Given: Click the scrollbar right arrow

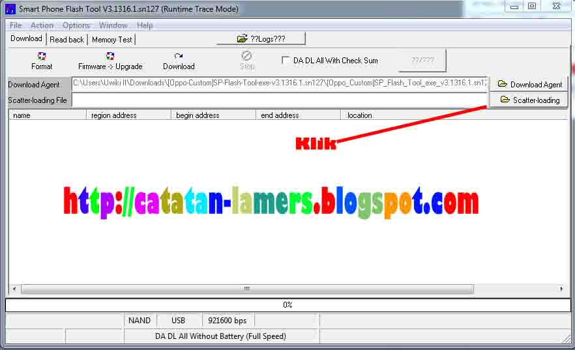Looking at the screenshot, I should click(561, 289).
